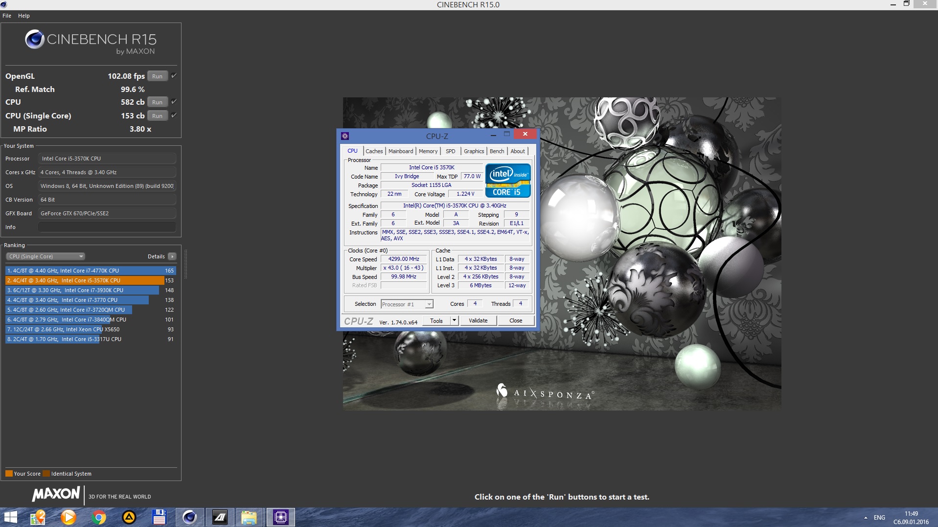Run the CPU benchmark
938x527 pixels.
coord(157,102)
